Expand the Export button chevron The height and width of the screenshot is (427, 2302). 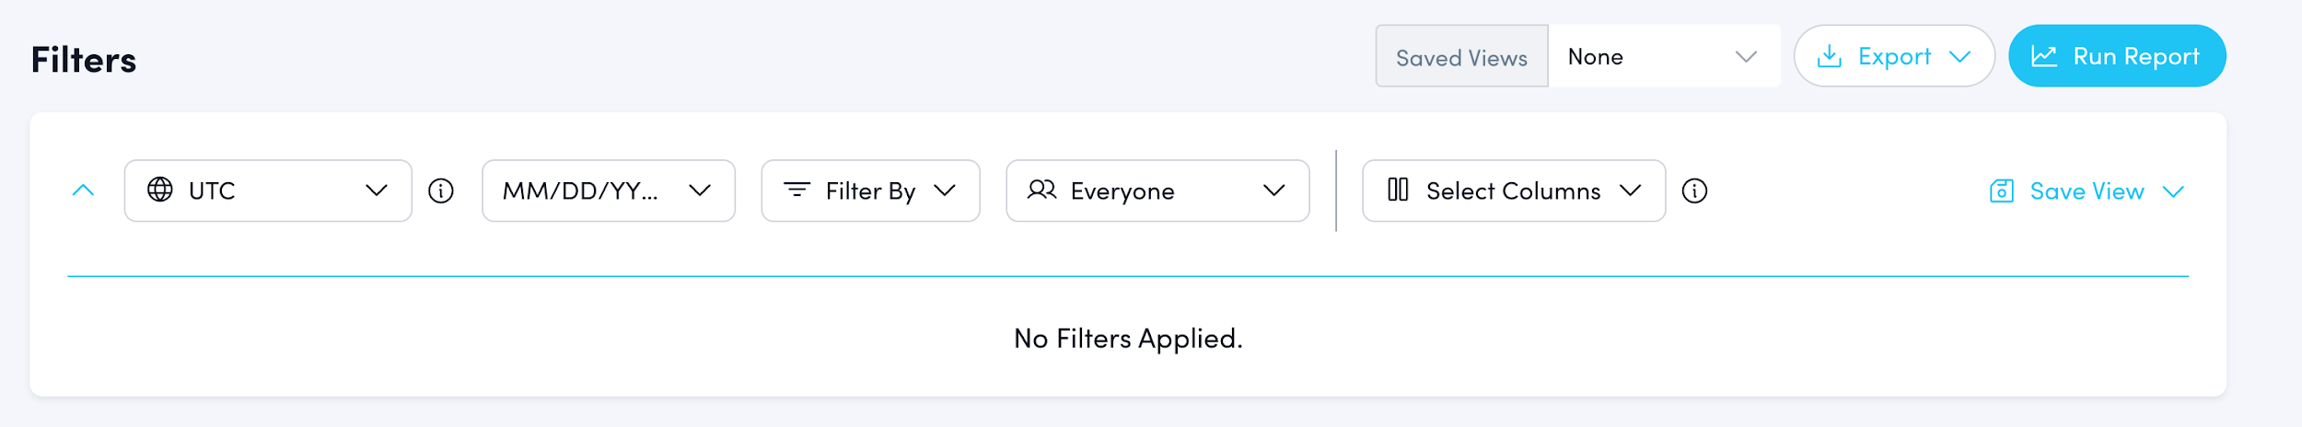coord(1960,57)
